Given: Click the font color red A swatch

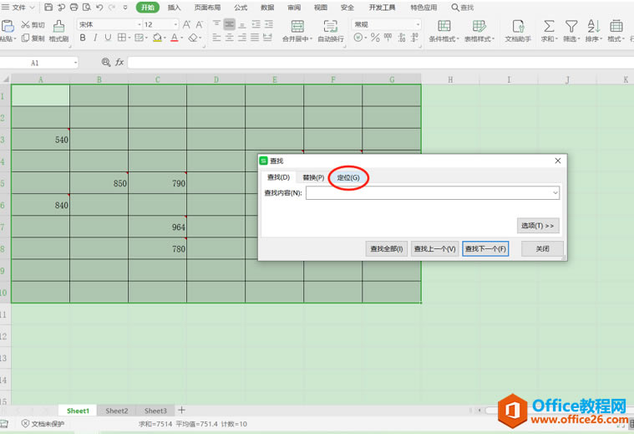Looking at the screenshot, I should (x=175, y=38).
